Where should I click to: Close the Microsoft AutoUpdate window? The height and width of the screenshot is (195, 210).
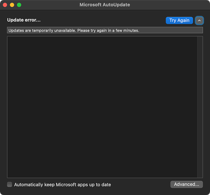click(5, 5)
